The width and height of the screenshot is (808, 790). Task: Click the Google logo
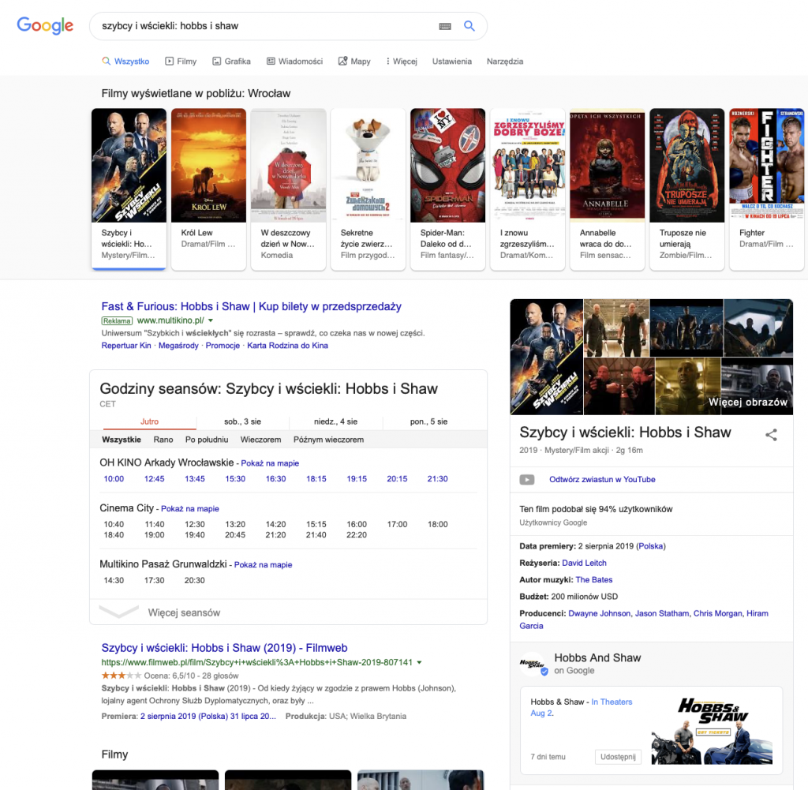click(x=45, y=25)
